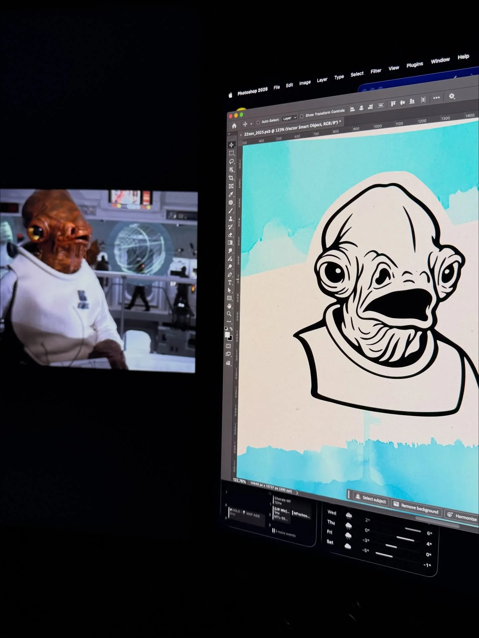Open the Image menu

coord(305,83)
